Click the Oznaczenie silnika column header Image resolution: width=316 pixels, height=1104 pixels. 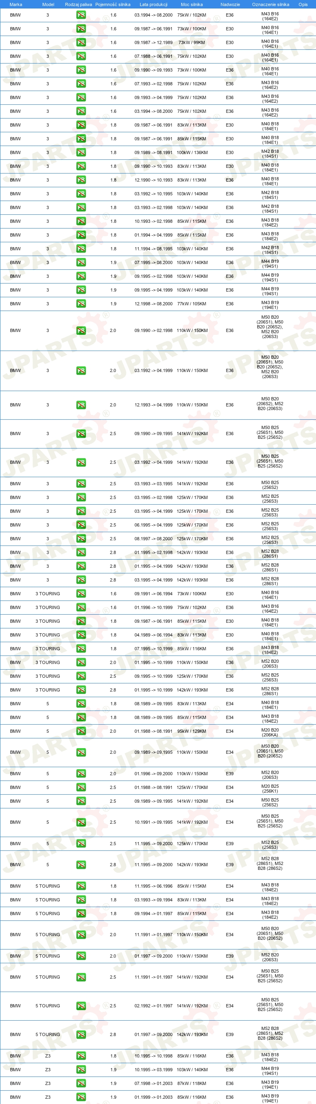270,4
